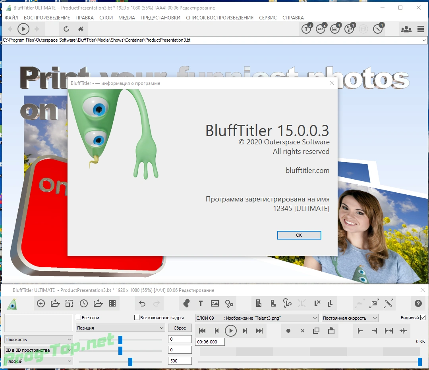Click the paste keyframe clipboard icon
This screenshot has width=429, height=370.
click(331, 331)
